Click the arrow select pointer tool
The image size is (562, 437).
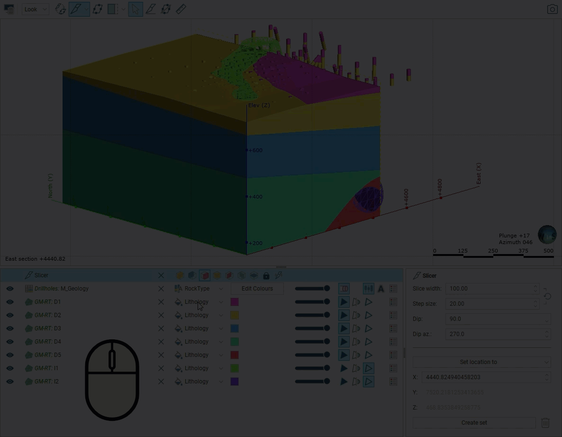[x=136, y=9]
